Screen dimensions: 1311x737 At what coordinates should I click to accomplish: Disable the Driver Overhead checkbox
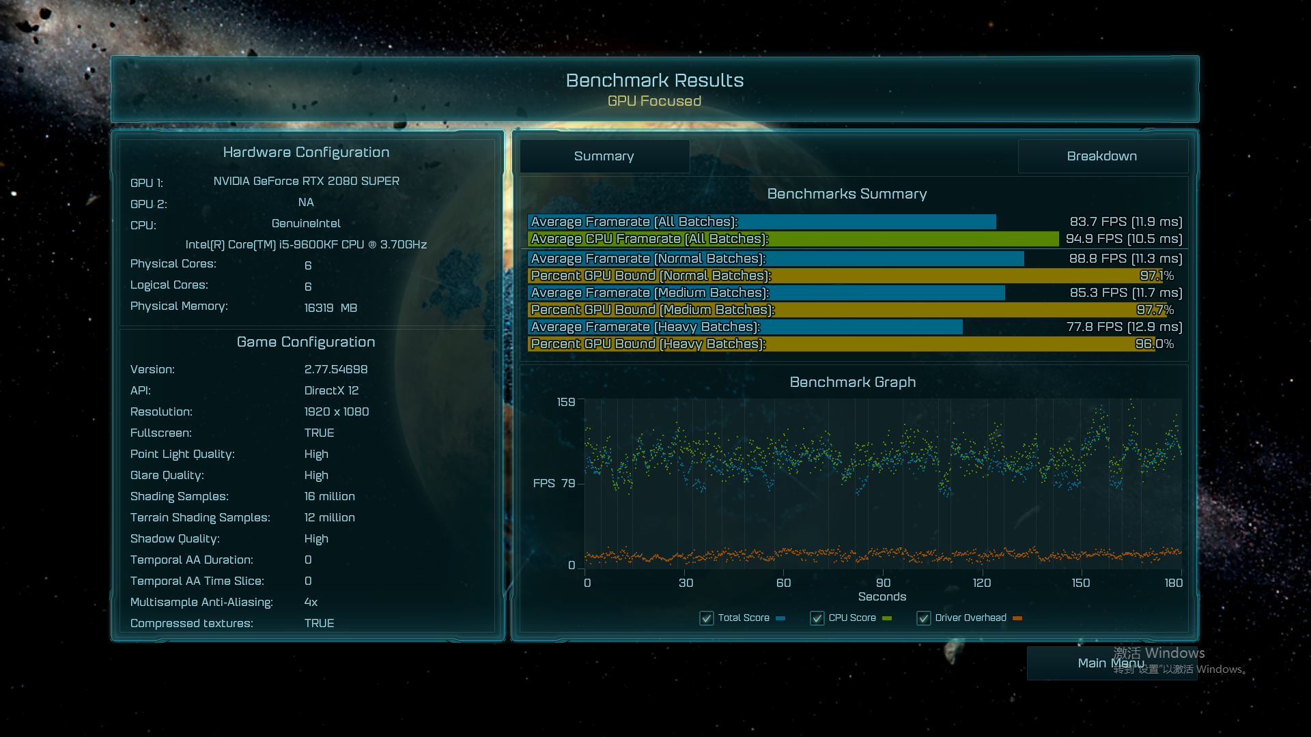click(924, 618)
